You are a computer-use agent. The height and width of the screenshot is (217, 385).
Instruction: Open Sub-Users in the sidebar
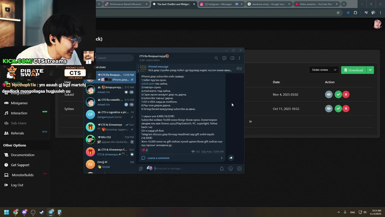[19, 123]
